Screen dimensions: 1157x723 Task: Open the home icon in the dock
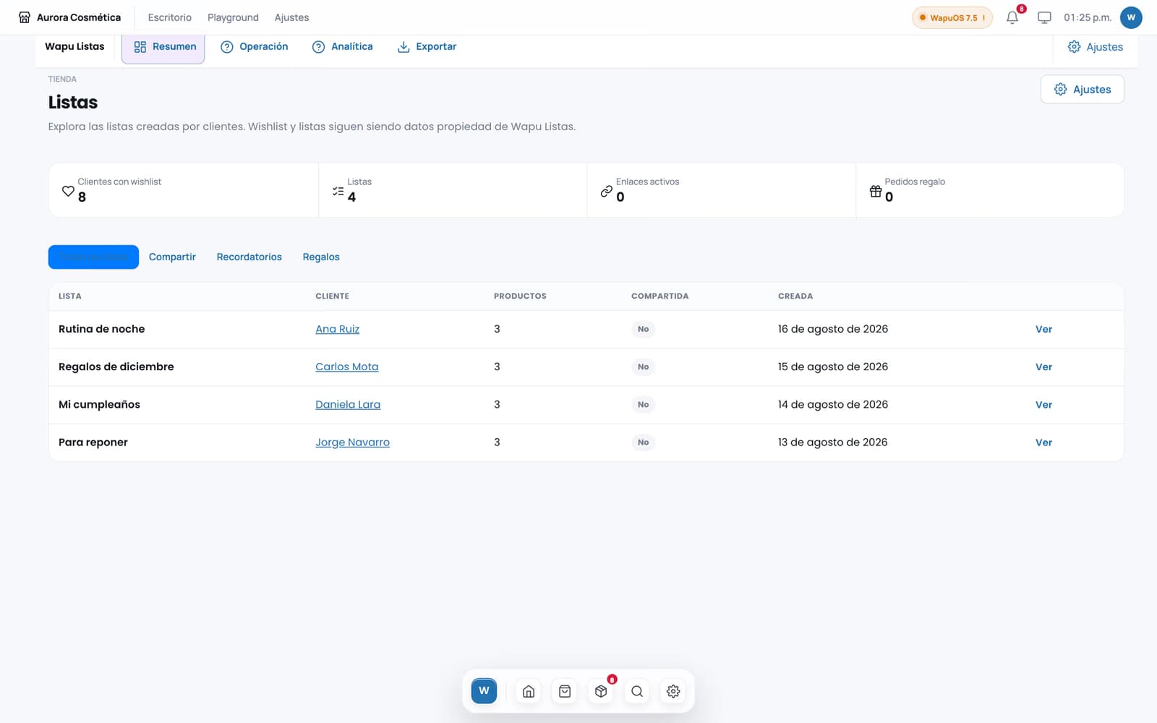[529, 691]
